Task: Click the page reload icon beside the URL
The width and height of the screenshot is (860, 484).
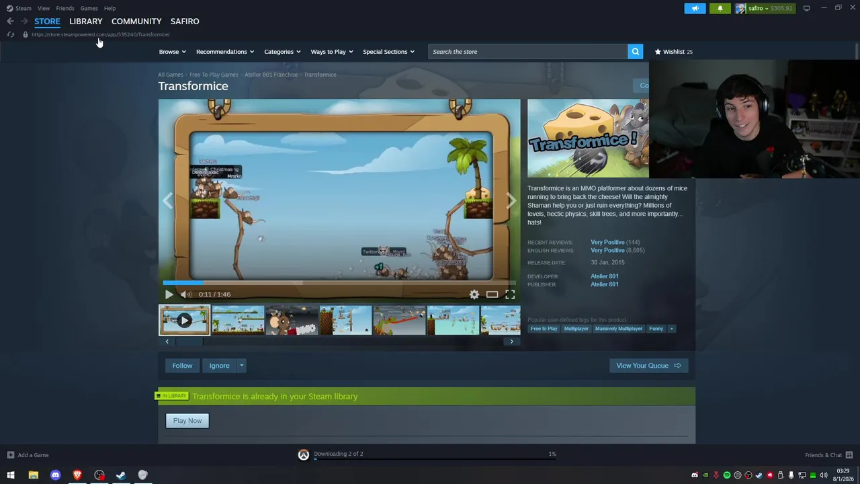Action: tap(11, 34)
